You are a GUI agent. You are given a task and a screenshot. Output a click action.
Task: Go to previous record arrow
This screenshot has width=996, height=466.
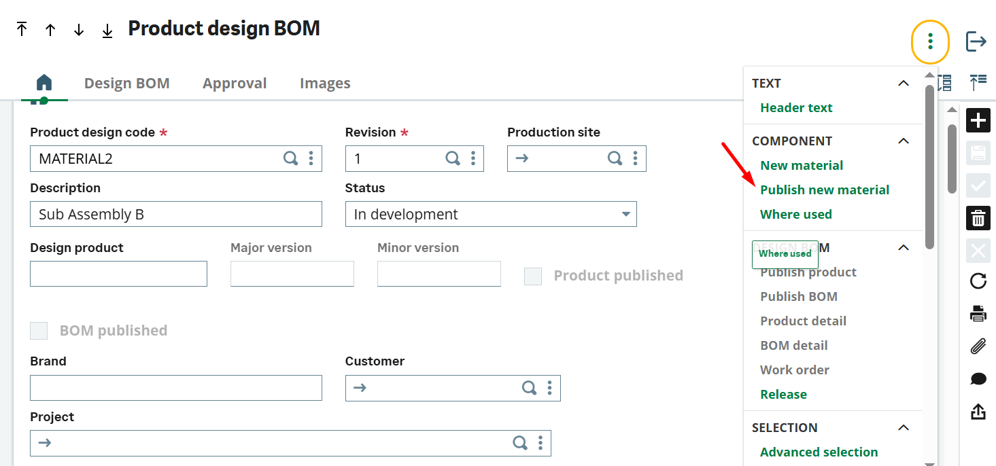pos(50,30)
